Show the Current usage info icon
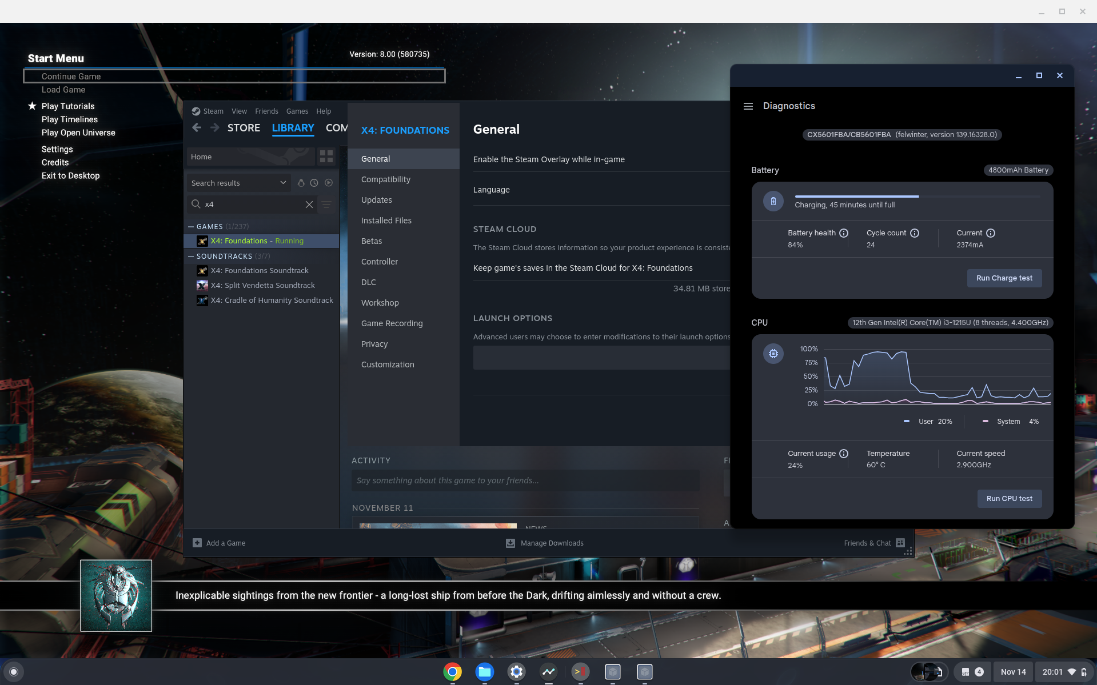Screen dimensions: 1097x685 click(844, 454)
